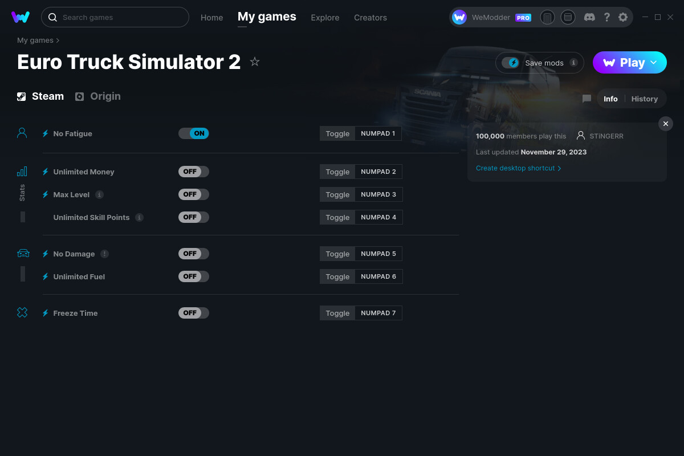Open the settings gear icon

click(x=623, y=17)
